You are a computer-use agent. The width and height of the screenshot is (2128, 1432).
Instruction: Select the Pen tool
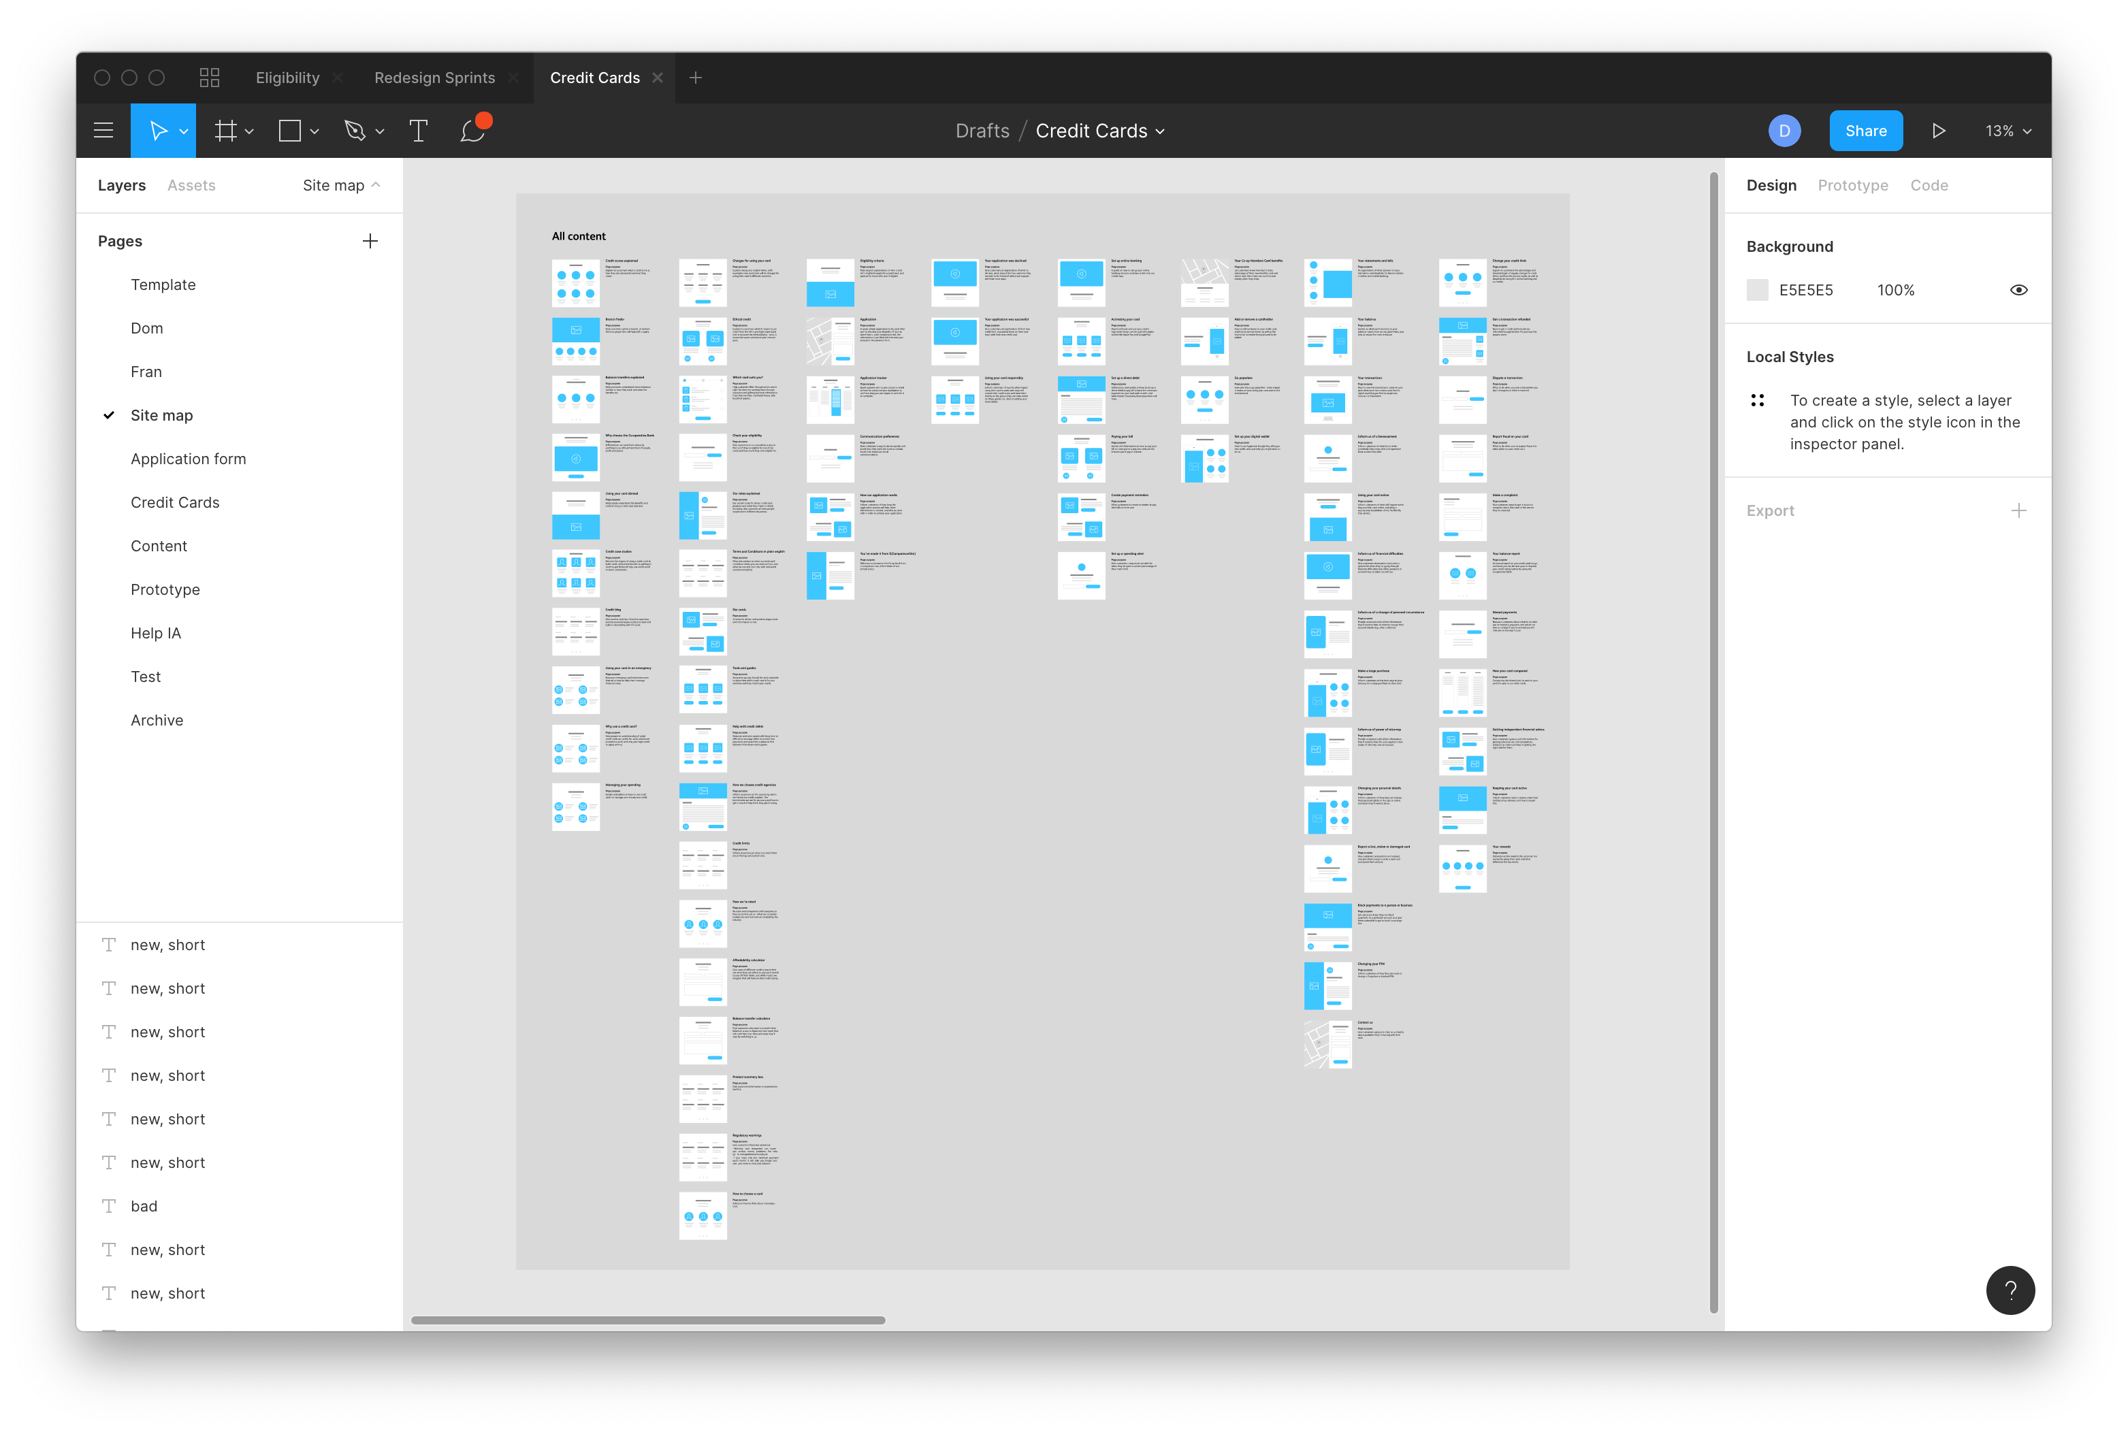pos(355,131)
